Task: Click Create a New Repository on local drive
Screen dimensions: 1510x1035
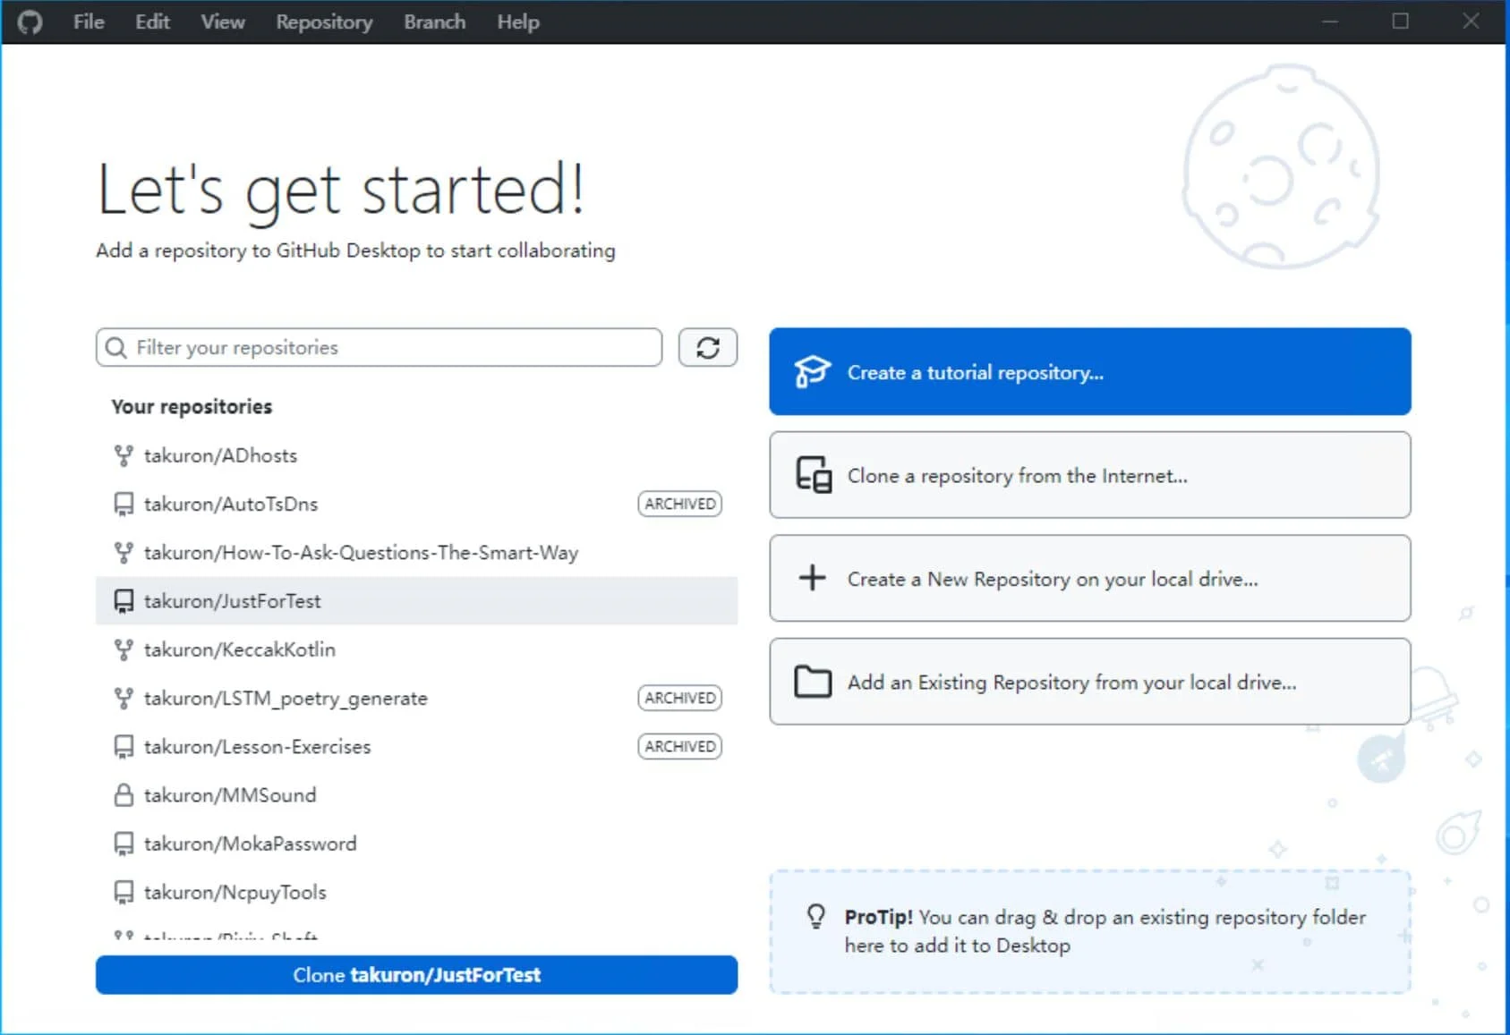Action: [x=1090, y=578]
